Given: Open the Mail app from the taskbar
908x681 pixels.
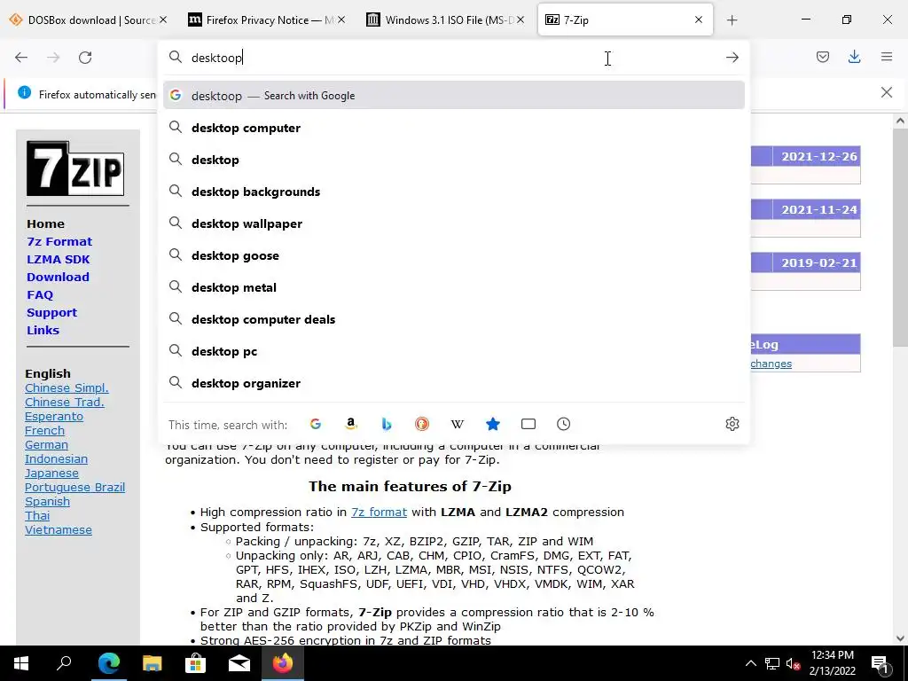Looking at the screenshot, I should (x=239, y=663).
